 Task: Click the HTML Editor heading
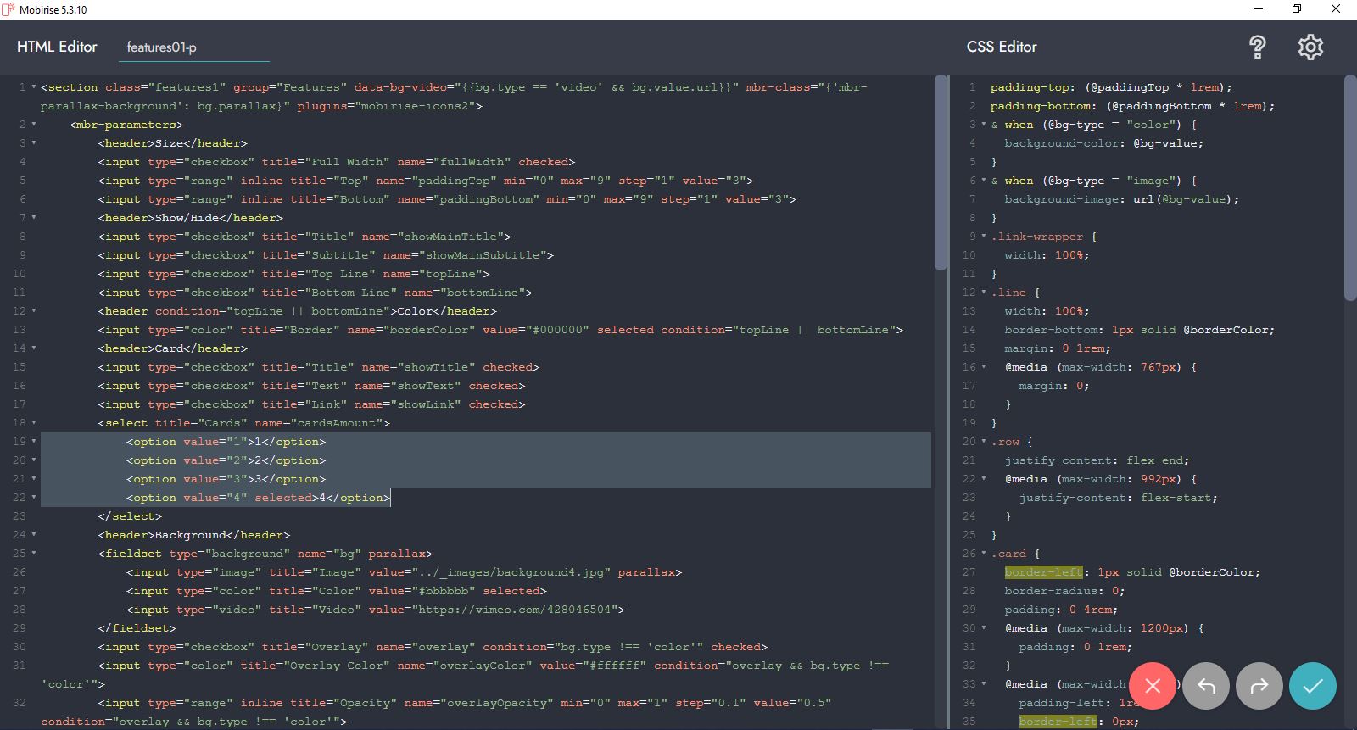57,47
